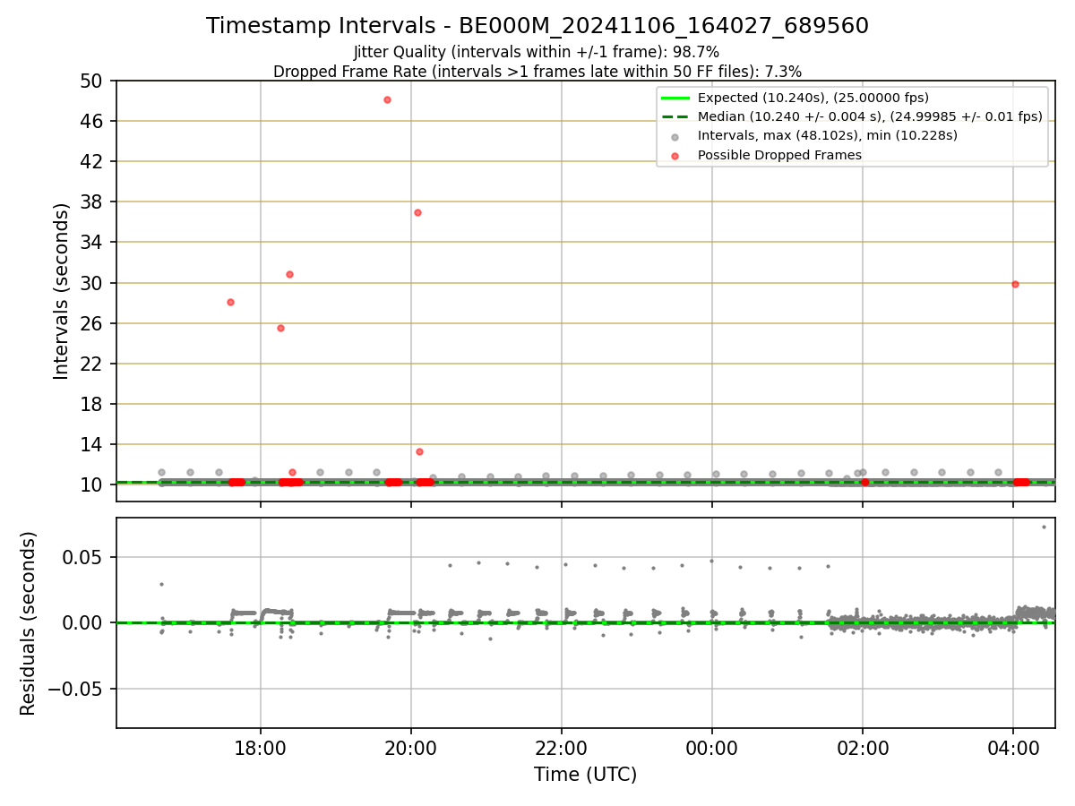Image resolution: width=1075 pixels, height=806 pixels.
Task: Click the red outlier near 30 seconds at 04:00
Action: click(1015, 284)
